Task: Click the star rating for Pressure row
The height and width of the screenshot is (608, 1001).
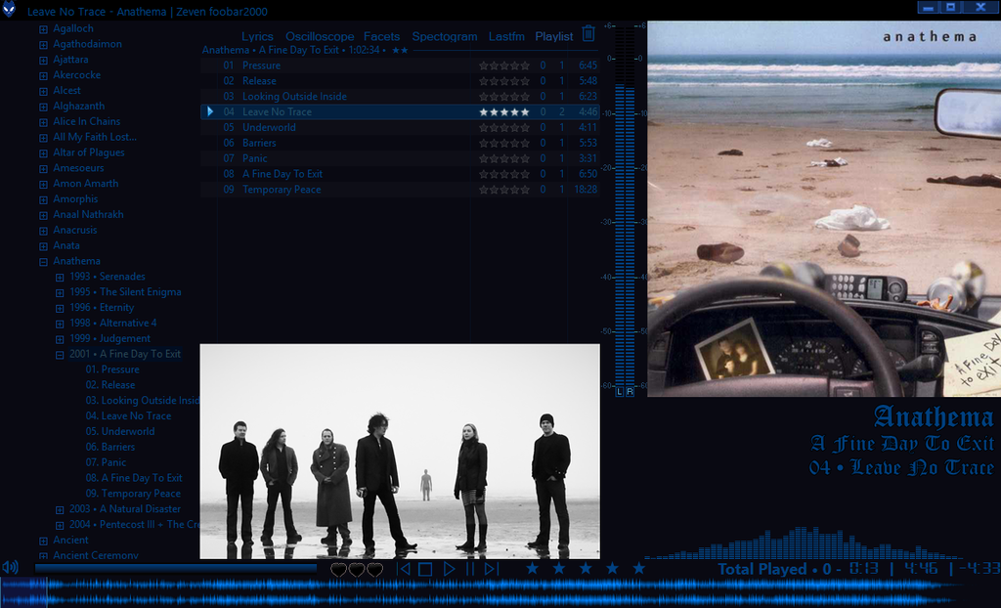Action: coord(504,65)
